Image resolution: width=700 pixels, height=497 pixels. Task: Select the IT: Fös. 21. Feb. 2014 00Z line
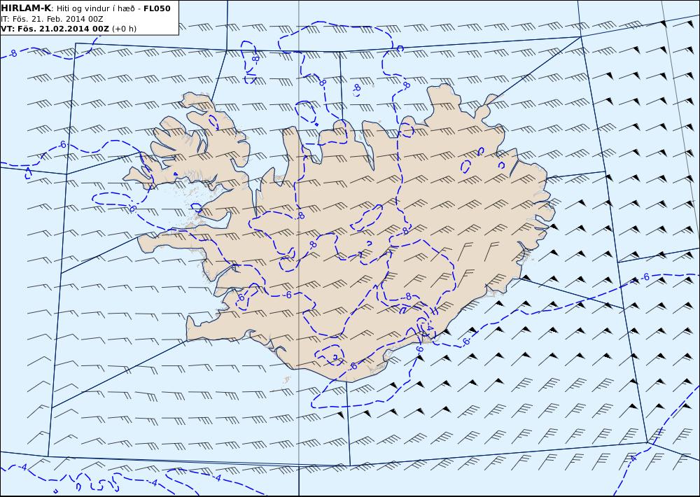point(52,19)
